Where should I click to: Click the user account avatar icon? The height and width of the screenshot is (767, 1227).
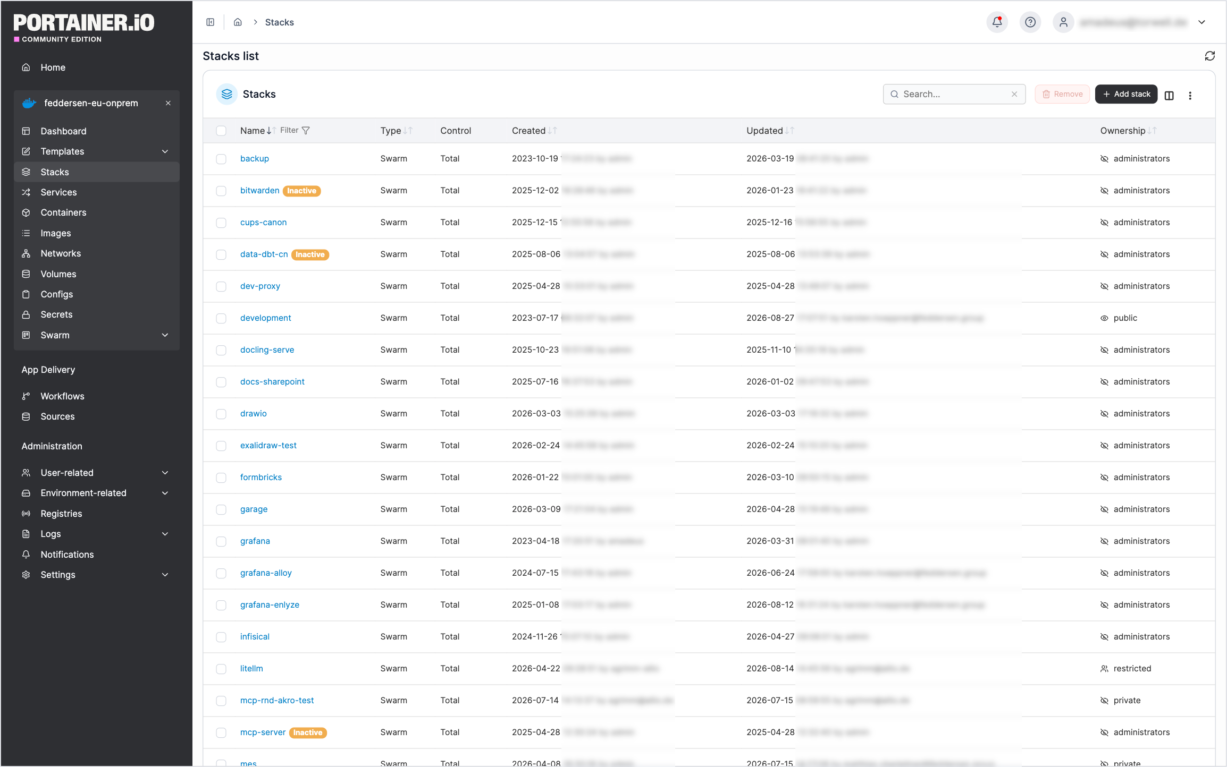point(1063,22)
